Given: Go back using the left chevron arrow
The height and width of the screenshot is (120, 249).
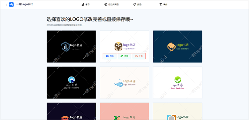Looking at the screenshot, I should pos(6,5).
